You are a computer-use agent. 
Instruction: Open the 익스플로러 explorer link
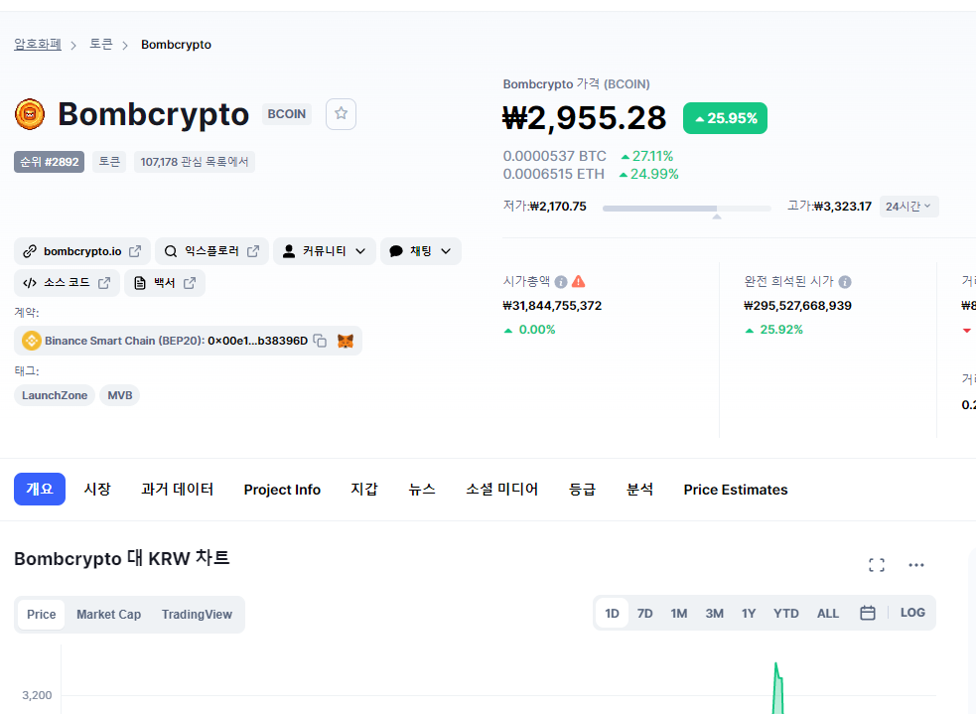(x=211, y=251)
